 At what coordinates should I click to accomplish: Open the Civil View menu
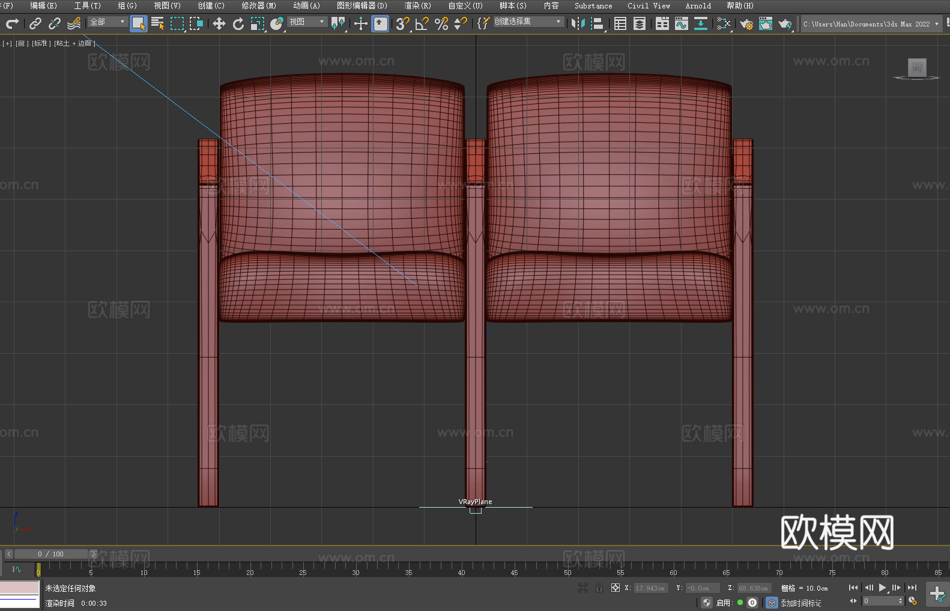click(x=649, y=5)
